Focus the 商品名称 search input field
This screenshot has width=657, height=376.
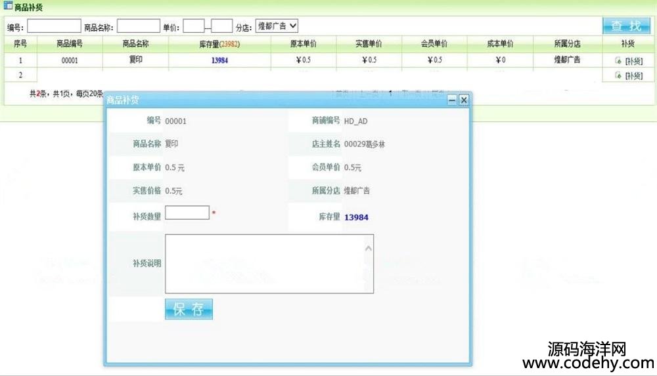138,26
